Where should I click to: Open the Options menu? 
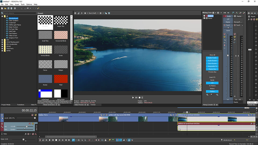click(x=29, y=5)
